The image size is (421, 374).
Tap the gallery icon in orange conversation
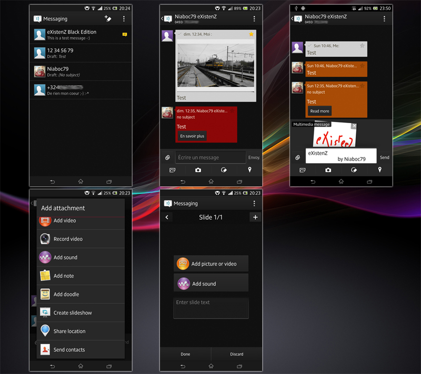(x=302, y=170)
